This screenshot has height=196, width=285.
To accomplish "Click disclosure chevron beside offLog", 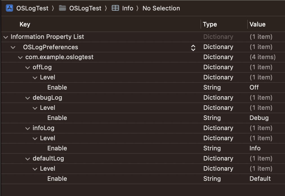I will tap(27, 67).
